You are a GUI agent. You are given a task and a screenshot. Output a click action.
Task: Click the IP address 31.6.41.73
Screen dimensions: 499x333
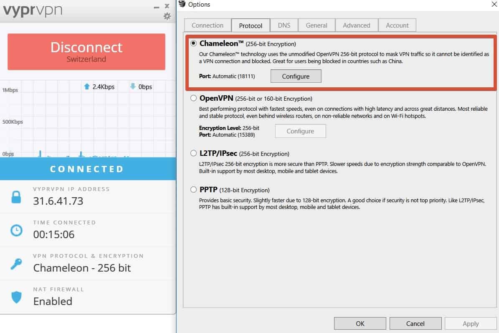[x=58, y=201]
